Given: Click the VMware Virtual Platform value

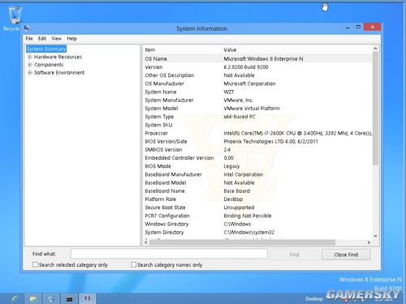Looking at the screenshot, I should click(252, 109).
